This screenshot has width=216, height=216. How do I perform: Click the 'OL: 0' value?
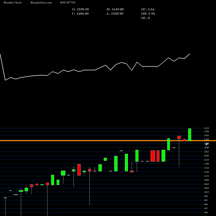145,18
